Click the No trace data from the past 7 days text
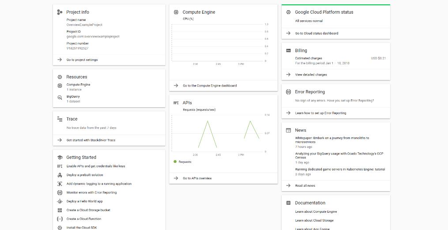This screenshot has height=230, width=448. [91, 128]
